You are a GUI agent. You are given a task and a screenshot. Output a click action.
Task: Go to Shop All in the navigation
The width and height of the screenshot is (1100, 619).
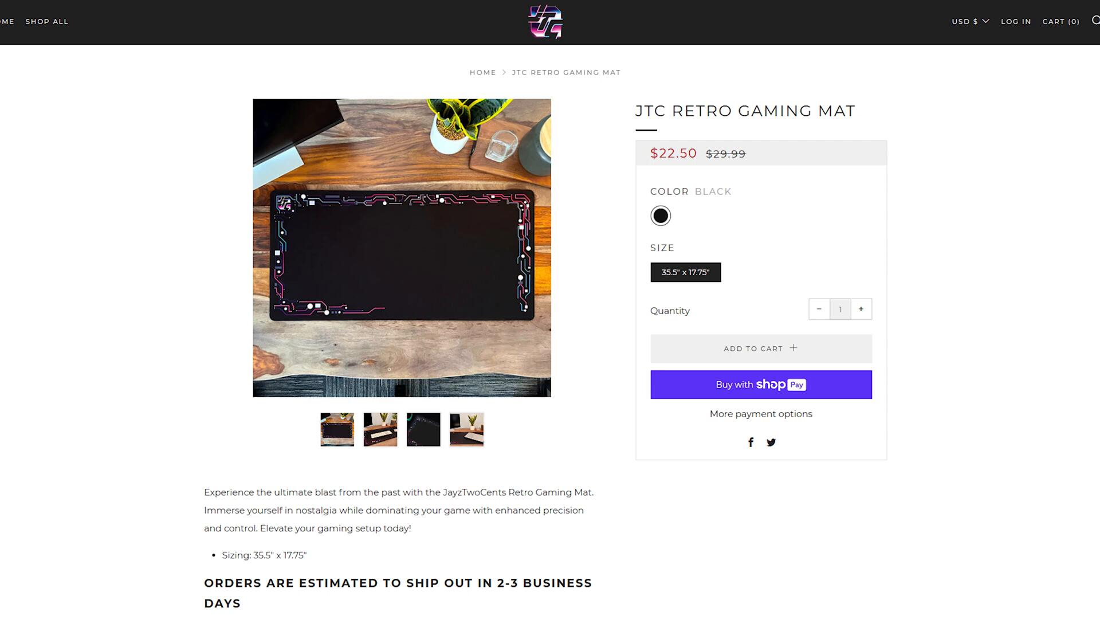(47, 21)
